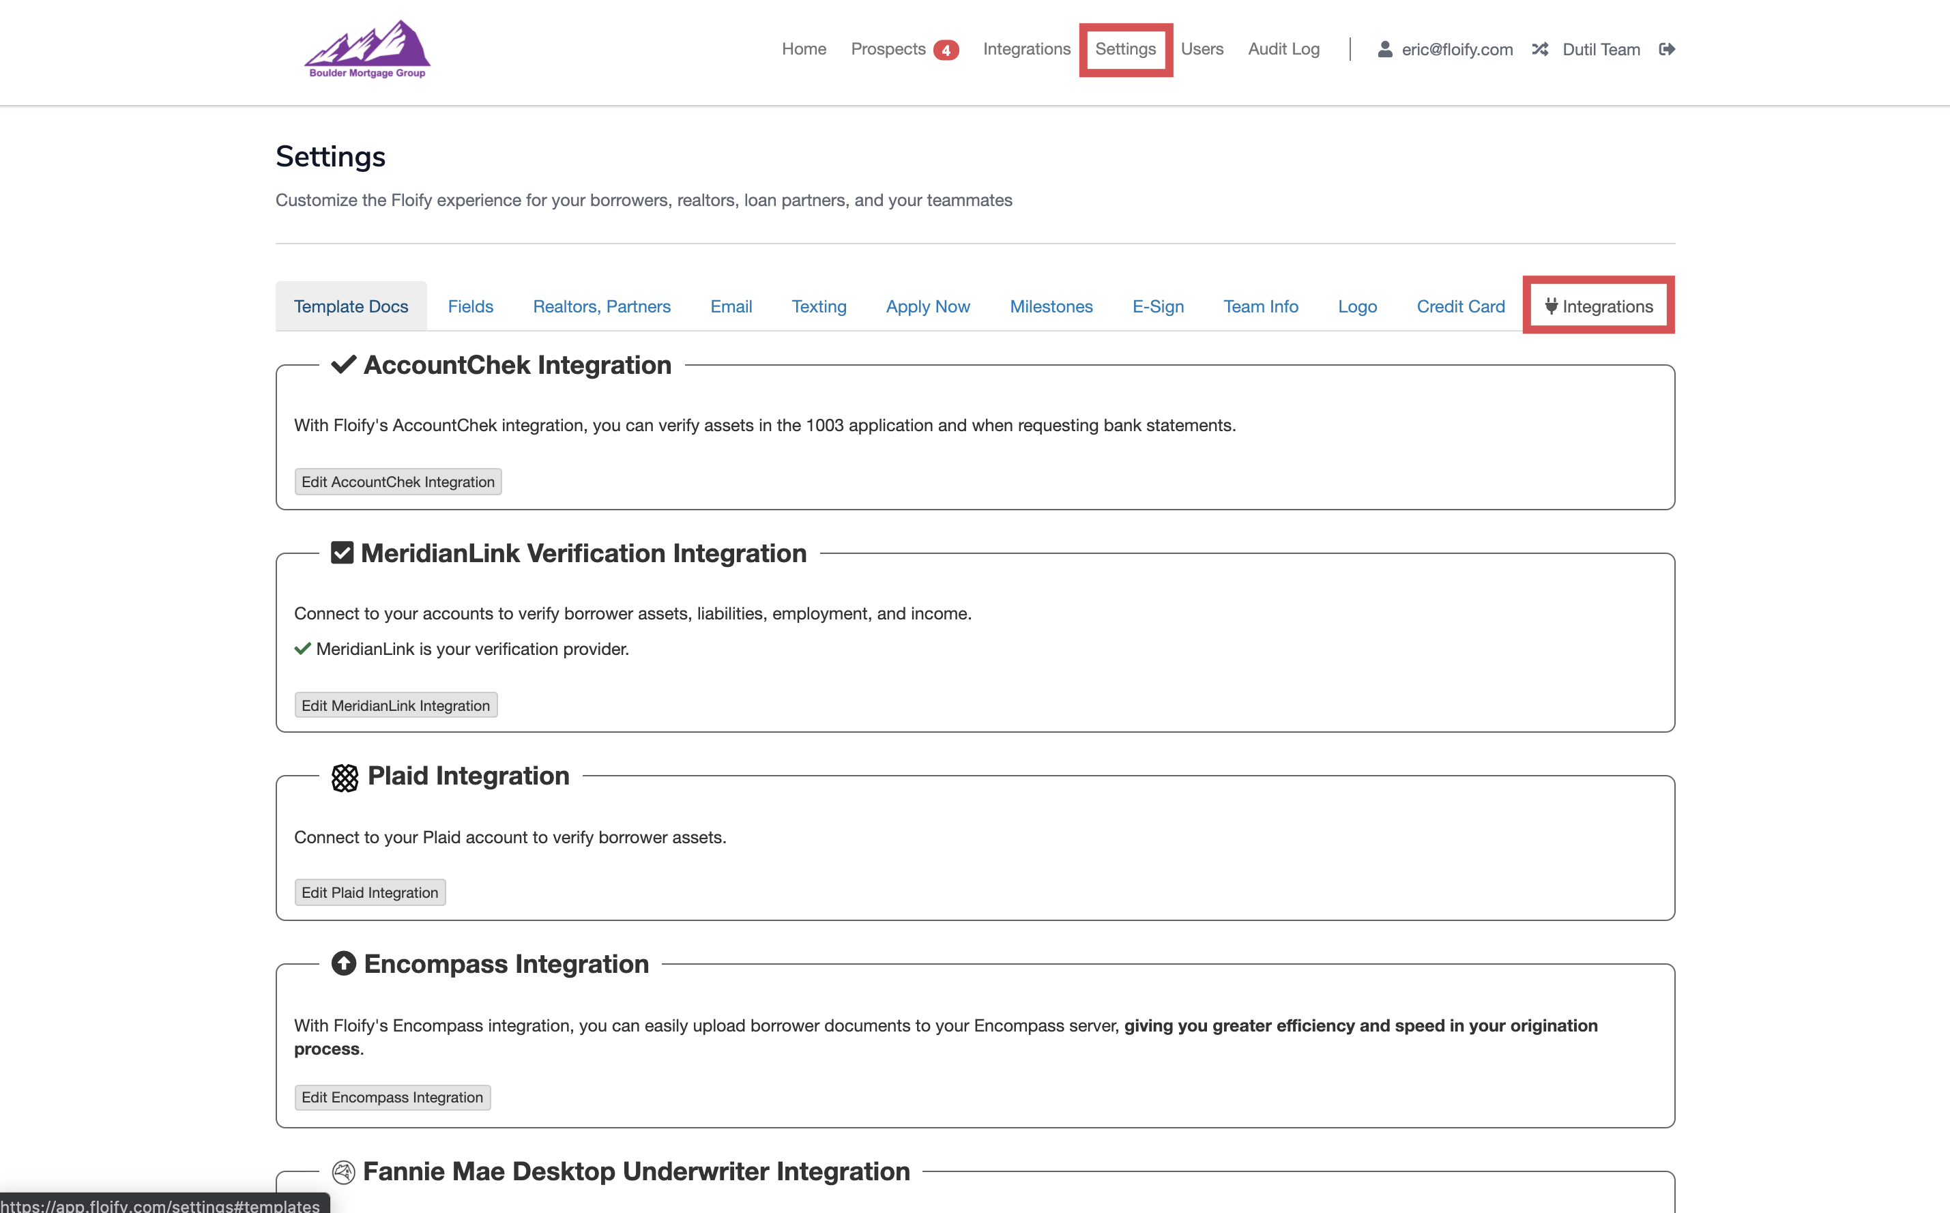The height and width of the screenshot is (1213, 1950).
Task: Click the Edit MeridianLink Integration button
Action: 394,704
